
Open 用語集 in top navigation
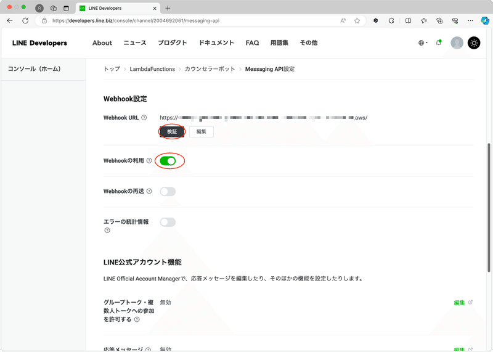pyautogui.click(x=279, y=43)
